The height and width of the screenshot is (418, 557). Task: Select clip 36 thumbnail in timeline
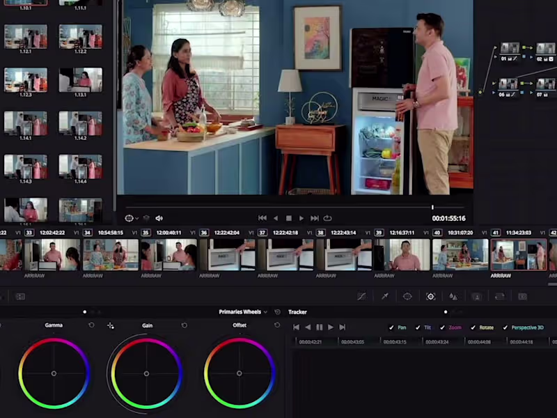227,255
